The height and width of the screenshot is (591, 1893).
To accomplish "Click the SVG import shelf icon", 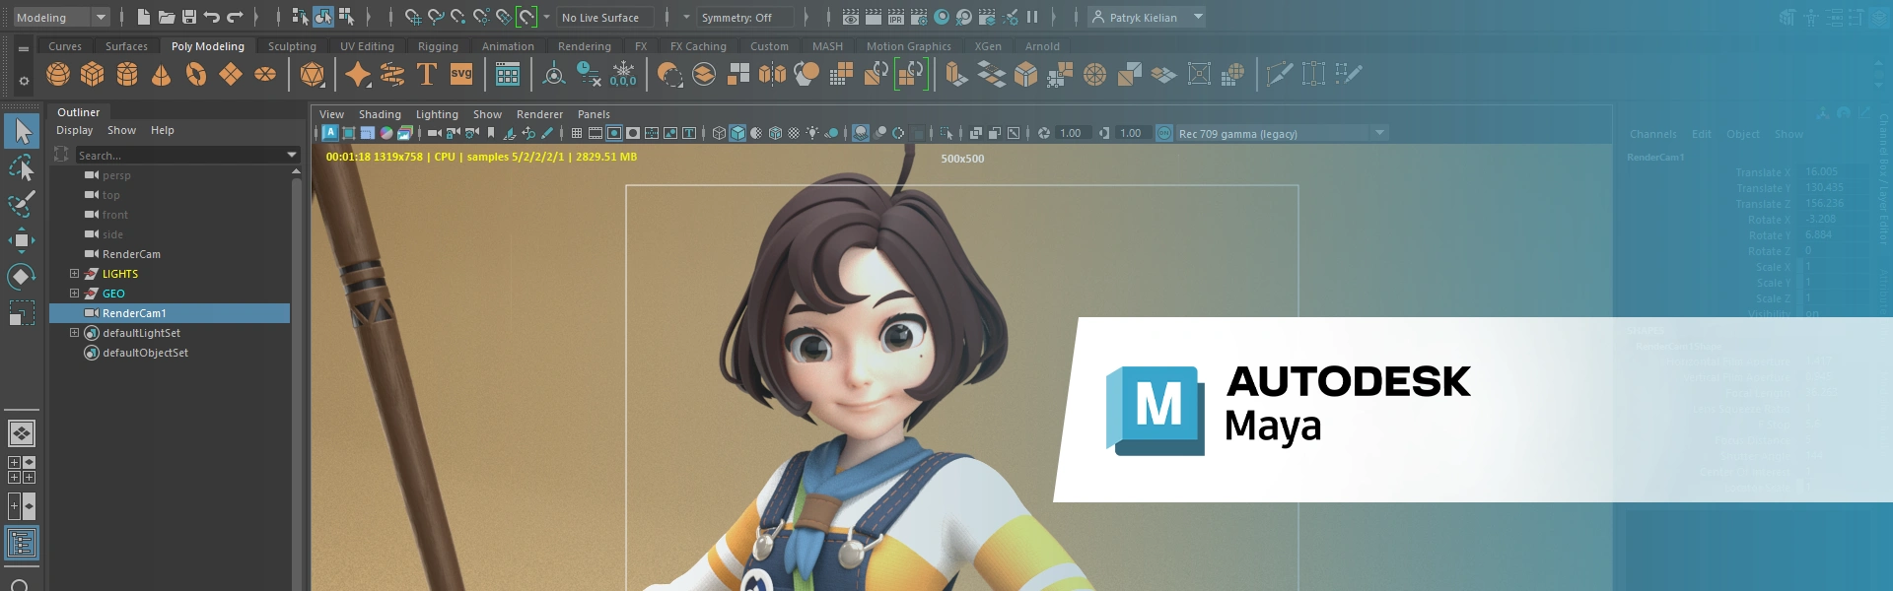I will [x=461, y=74].
